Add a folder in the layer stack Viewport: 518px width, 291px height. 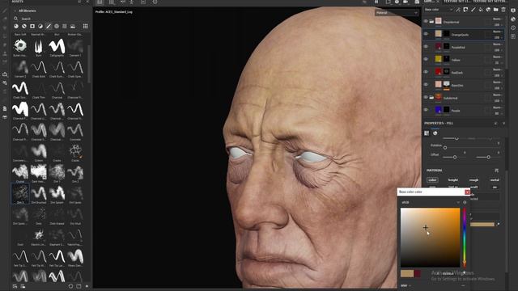point(496,10)
